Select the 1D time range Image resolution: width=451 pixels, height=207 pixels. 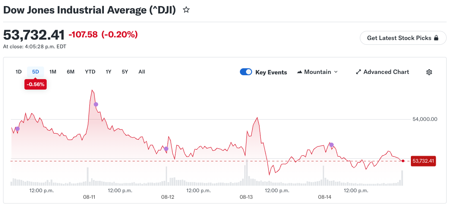(x=19, y=72)
